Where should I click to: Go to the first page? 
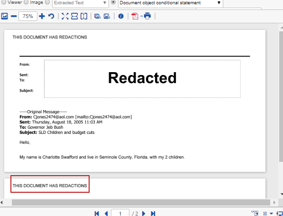[97, 214]
